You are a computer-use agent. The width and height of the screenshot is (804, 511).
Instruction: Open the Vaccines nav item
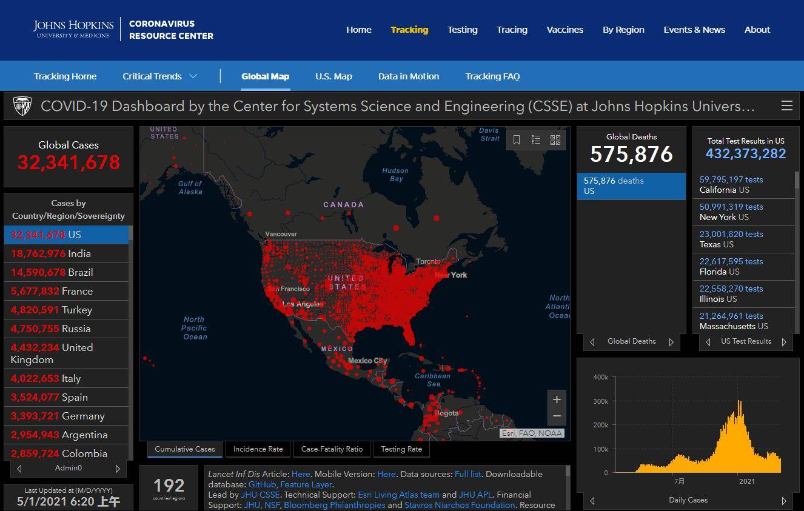pyautogui.click(x=565, y=30)
